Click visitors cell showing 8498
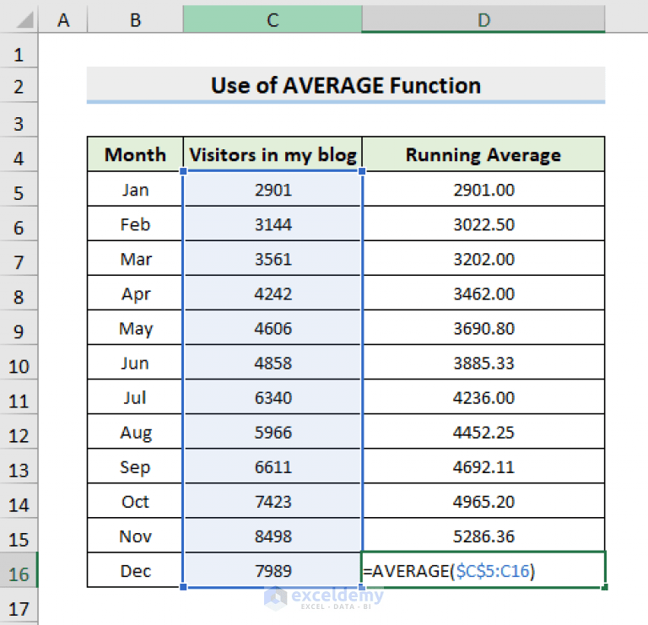Screen dimensions: 648x625 pyautogui.click(x=273, y=536)
